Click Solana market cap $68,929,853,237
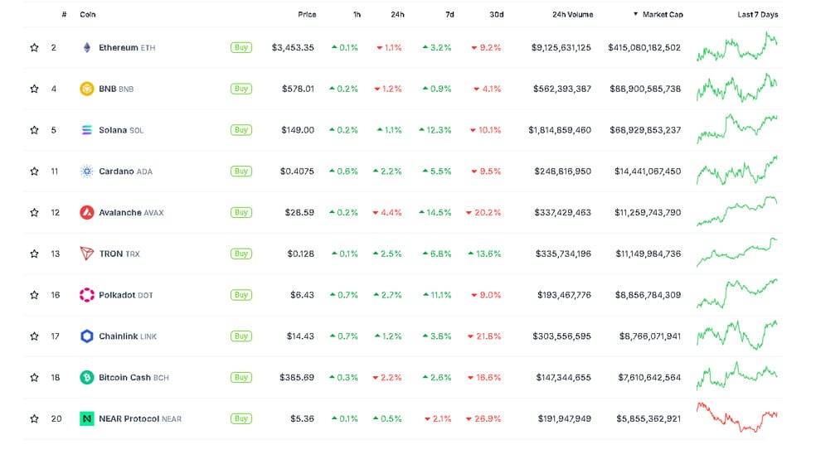Viewport: 816px width, 459px height. 645,130
